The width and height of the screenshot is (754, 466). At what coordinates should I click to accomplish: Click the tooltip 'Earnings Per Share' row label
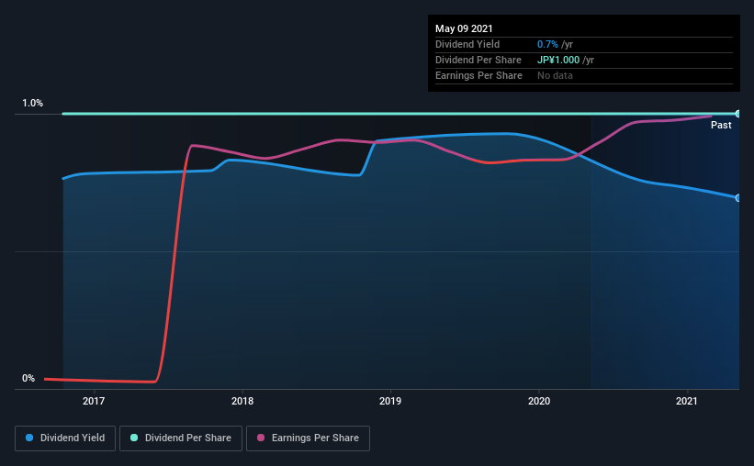click(478, 75)
